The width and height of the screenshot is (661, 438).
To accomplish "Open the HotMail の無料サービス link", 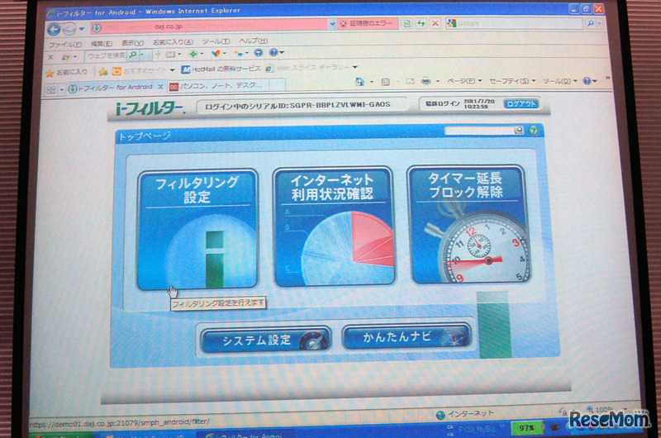I will coord(221,69).
